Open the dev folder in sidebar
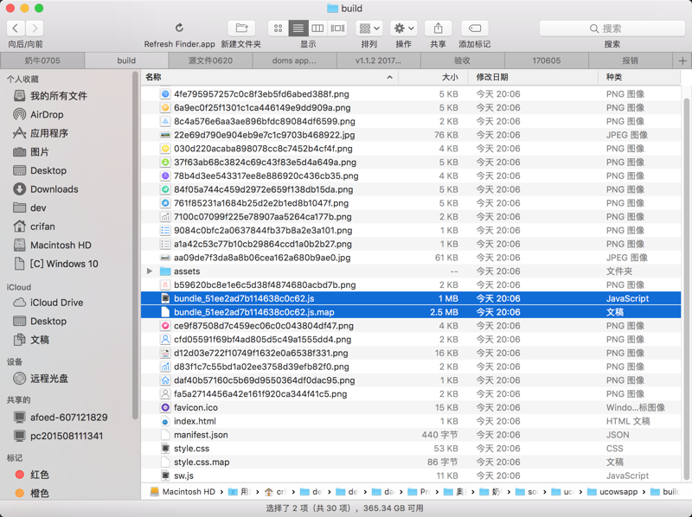 click(x=38, y=207)
